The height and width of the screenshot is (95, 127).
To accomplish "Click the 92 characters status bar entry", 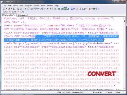I will [x=97, y=92].
